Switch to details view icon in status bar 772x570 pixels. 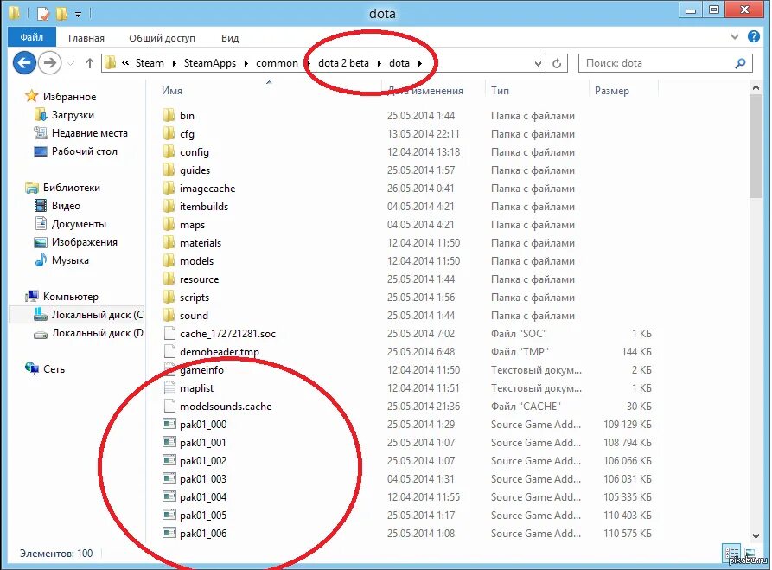[731, 554]
